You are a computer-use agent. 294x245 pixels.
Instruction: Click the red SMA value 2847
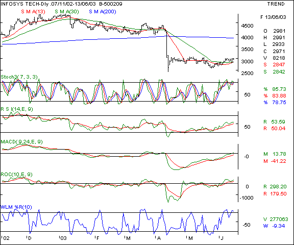pyautogui.click(x=279, y=65)
